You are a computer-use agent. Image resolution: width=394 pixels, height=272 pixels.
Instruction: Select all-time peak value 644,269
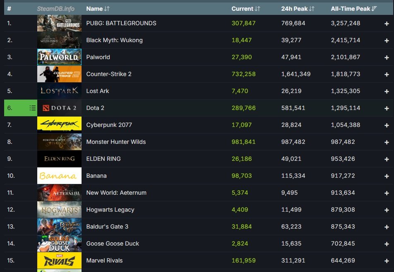[343, 260]
